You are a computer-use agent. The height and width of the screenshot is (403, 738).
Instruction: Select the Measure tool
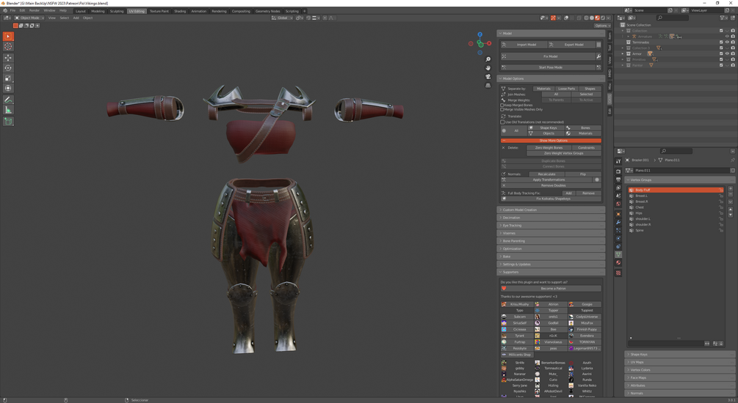coord(8,110)
